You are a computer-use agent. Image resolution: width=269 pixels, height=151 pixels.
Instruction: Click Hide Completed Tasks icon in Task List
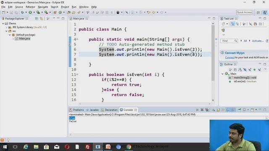coord(251,24)
